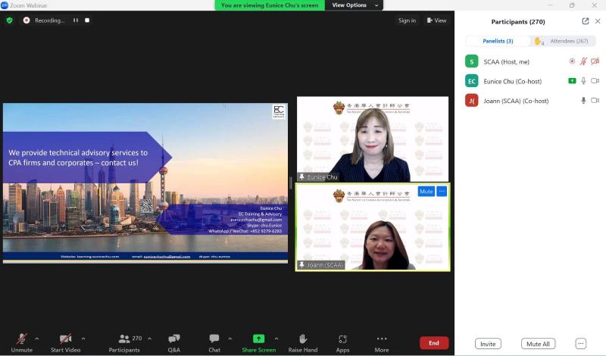This screenshot has height=356, width=606.
Task: Click the SCAA host avatar
Action: [471, 61]
